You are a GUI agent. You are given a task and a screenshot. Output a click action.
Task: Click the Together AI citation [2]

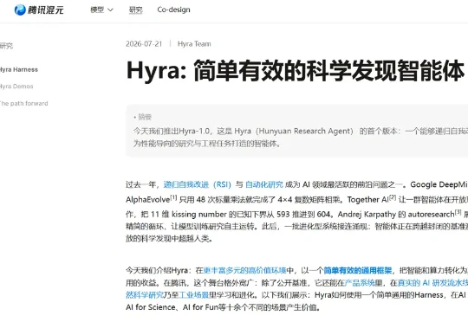click(393, 197)
